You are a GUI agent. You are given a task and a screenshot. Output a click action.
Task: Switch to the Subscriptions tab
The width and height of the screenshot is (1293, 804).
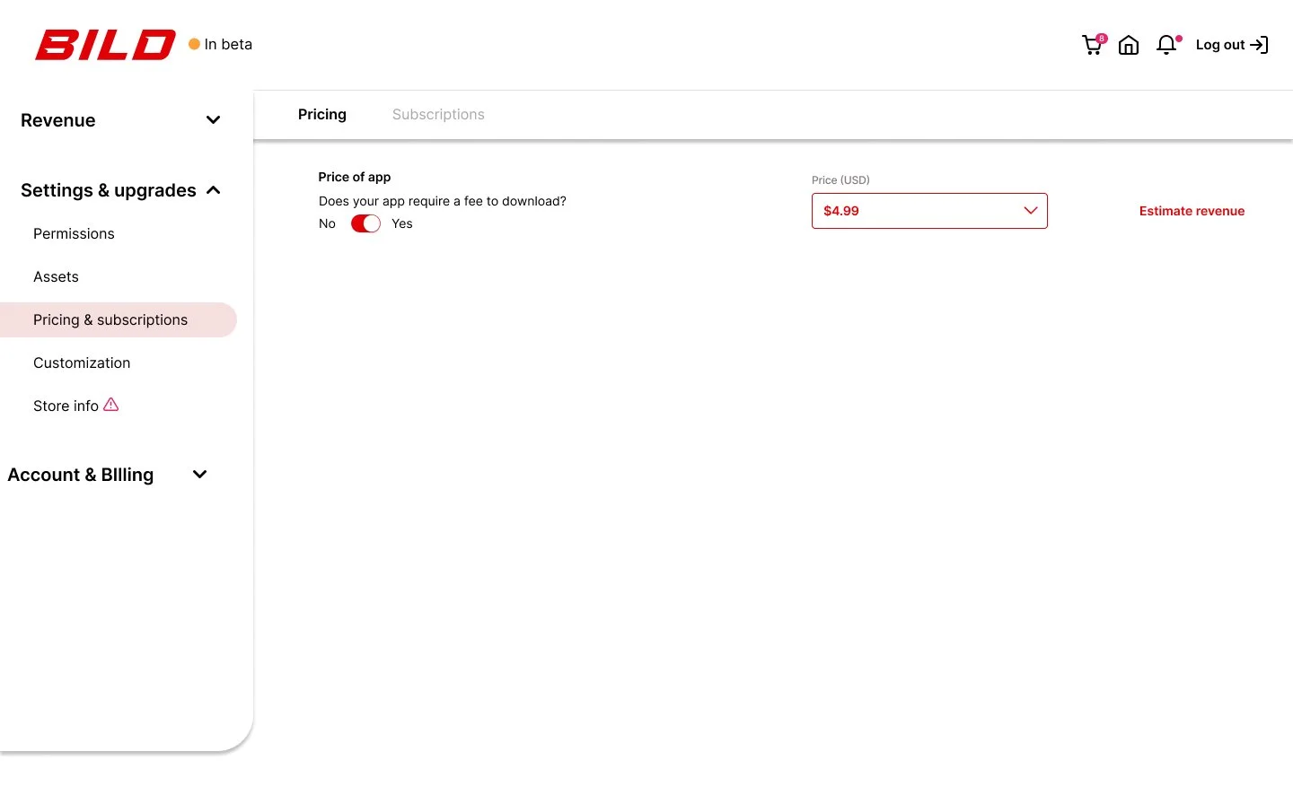[x=438, y=114]
